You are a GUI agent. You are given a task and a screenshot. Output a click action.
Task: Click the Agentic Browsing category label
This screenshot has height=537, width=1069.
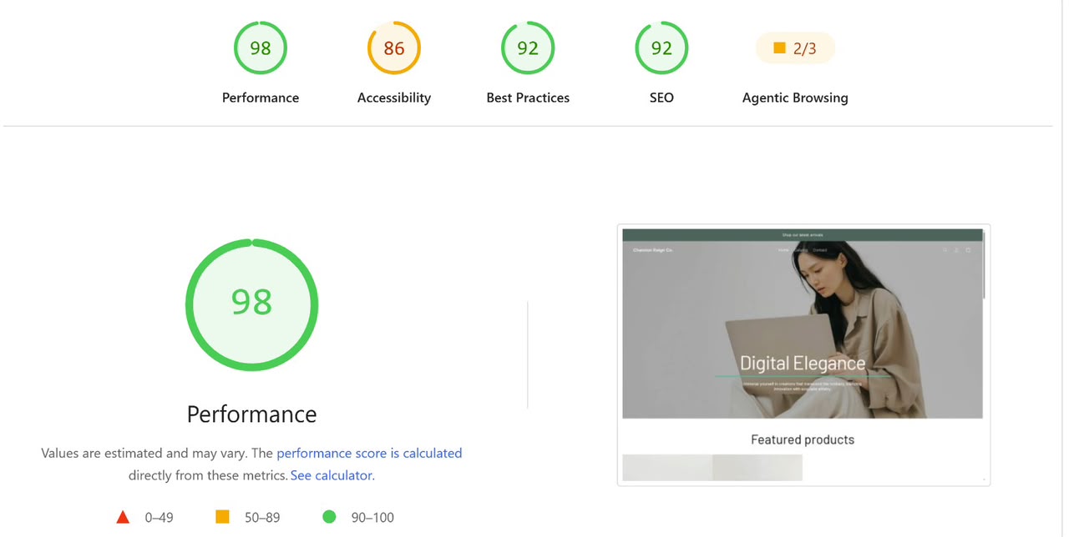795,98
